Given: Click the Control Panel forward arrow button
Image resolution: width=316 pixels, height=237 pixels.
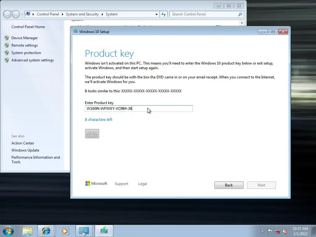Looking at the screenshot, I should tap(16, 14).
